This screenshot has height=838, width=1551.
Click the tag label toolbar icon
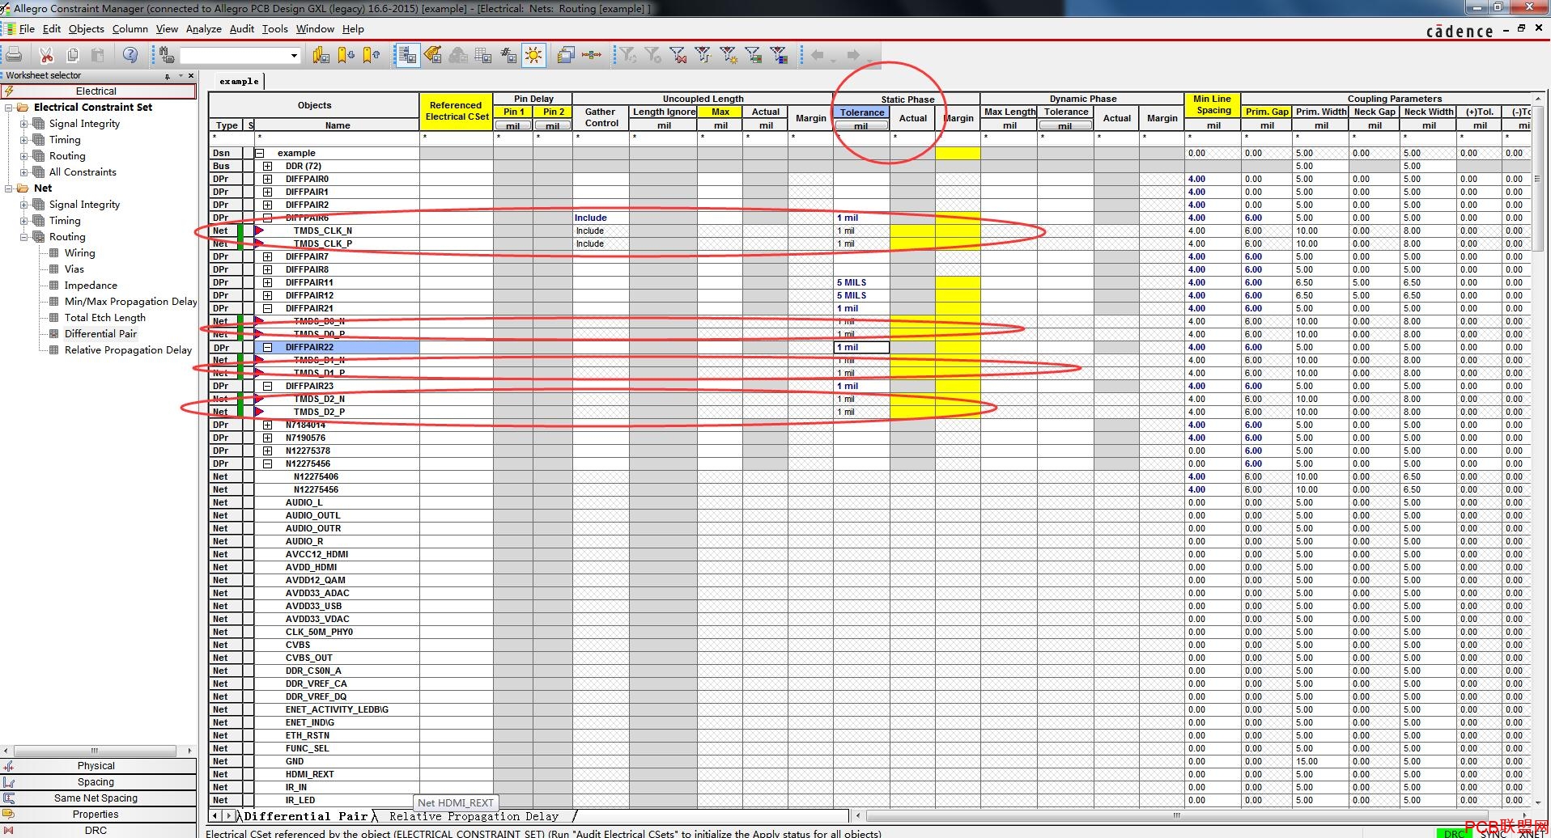point(433,55)
